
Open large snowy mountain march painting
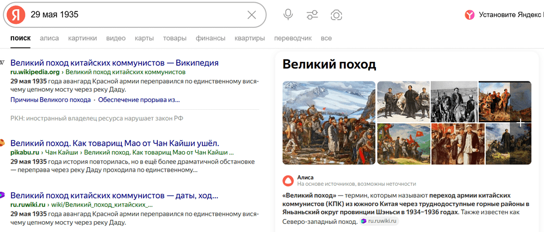point(329,123)
